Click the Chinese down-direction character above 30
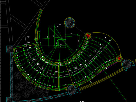The image size is (136, 102). coord(28,37)
